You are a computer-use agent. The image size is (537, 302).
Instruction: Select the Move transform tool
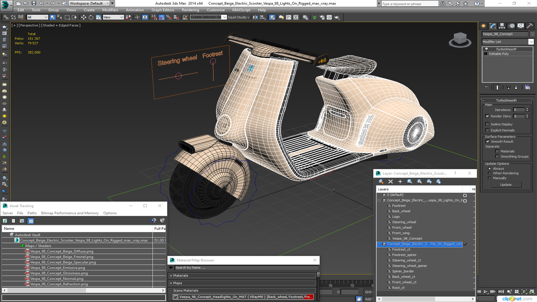coord(84,17)
